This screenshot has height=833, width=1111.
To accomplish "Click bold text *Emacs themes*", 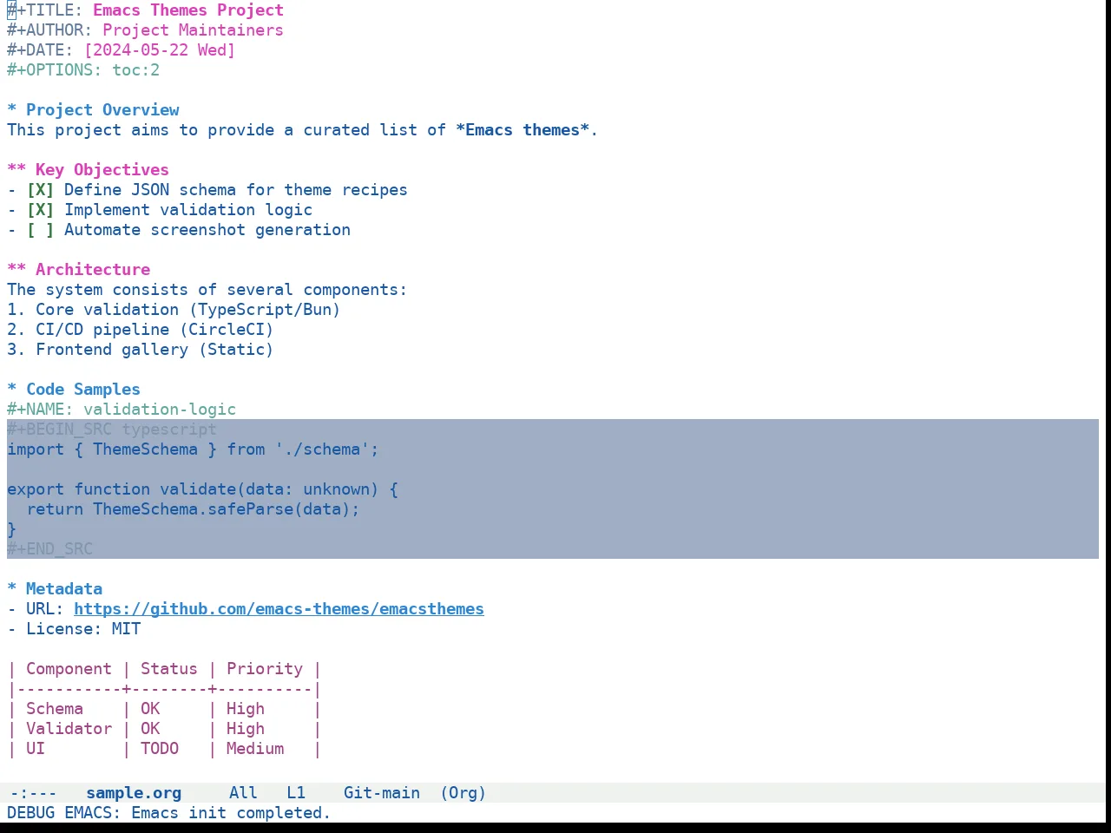I will [523, 130].
